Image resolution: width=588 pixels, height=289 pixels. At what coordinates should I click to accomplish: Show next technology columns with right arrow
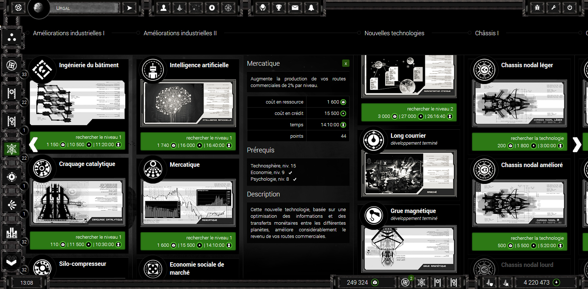(x=577, y=144)
